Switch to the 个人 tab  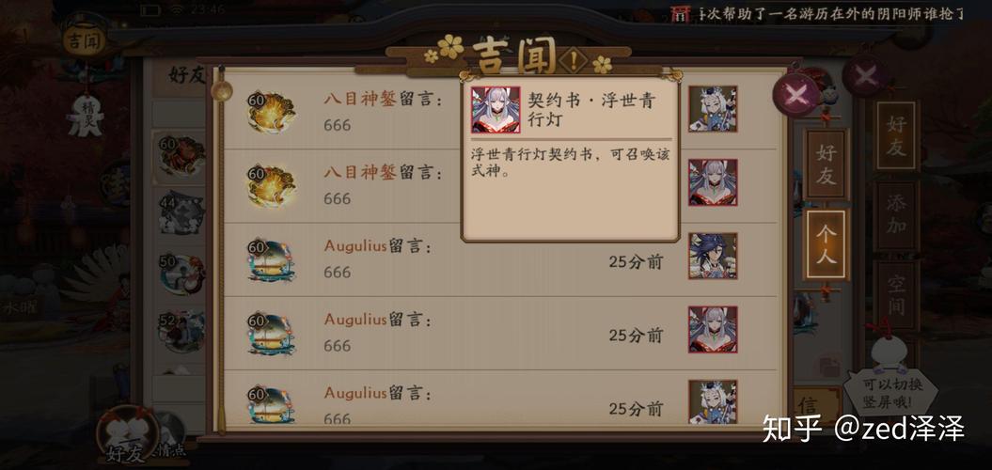pos(827,244)
